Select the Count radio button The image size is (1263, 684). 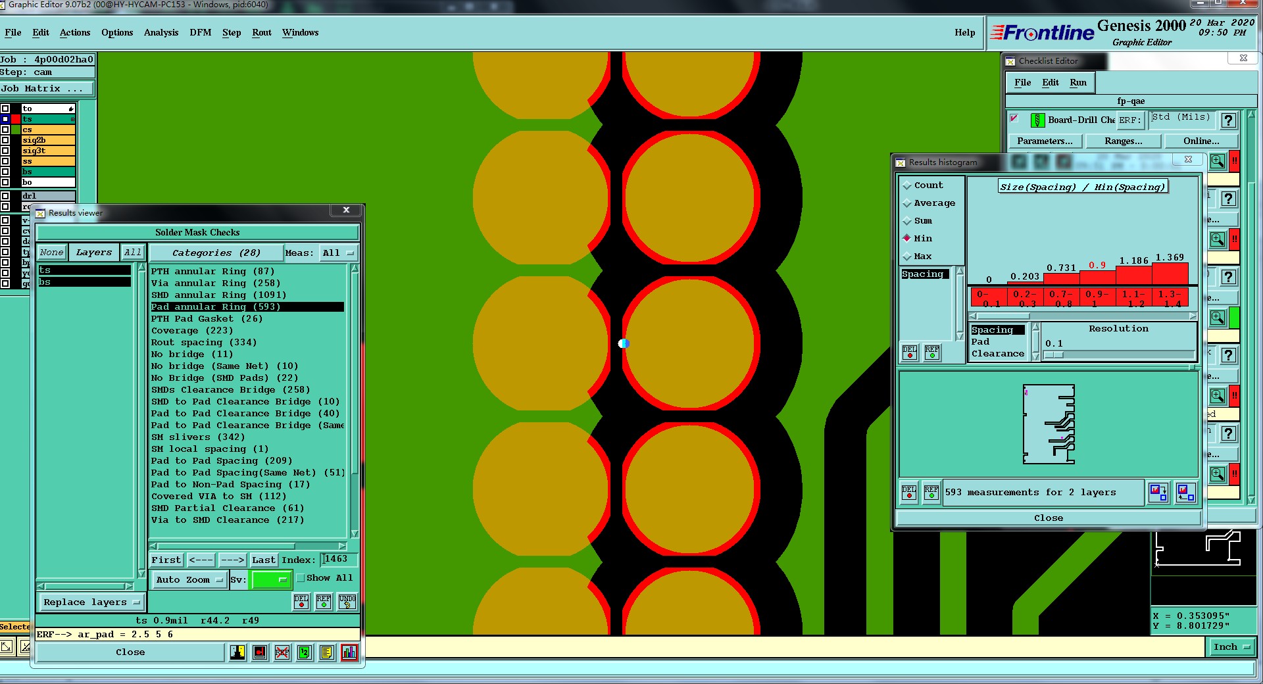tap(907, 185)
